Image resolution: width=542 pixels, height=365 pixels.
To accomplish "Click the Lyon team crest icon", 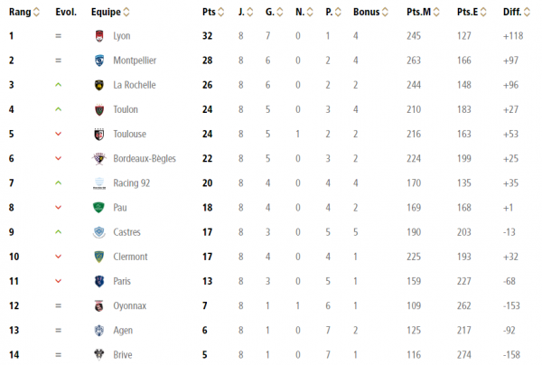I will [99, 36].
